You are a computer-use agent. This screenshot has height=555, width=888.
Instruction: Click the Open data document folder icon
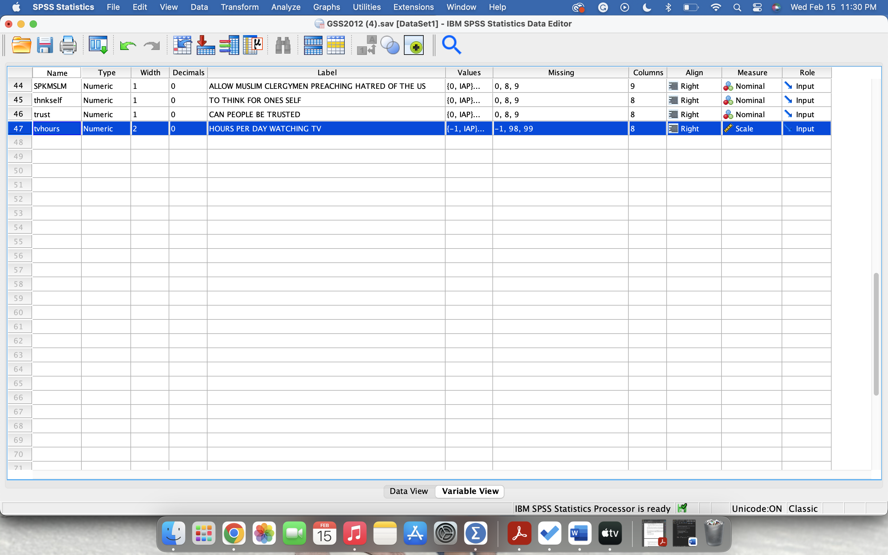21,46
